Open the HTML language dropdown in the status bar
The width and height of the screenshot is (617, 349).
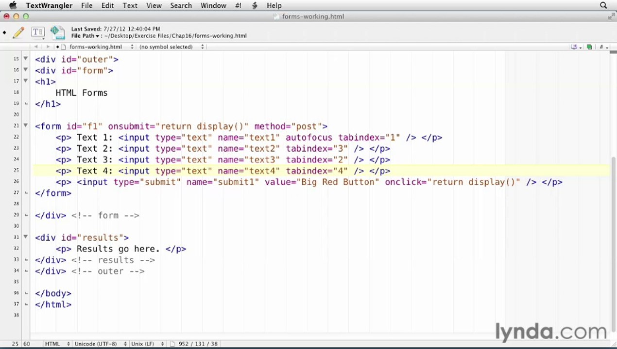click(57, 344)
